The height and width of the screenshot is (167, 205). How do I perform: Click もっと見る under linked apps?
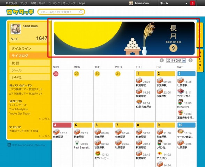[44, 119]
